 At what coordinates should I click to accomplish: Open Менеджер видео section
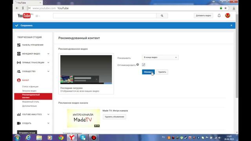click(31, 54)
